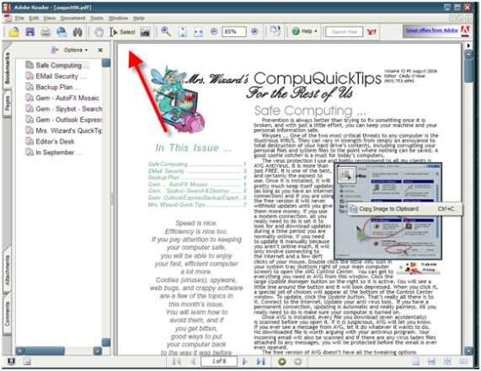Close the bookmarks panel with the X
The image size is (481, 371).
pos(100,50)
